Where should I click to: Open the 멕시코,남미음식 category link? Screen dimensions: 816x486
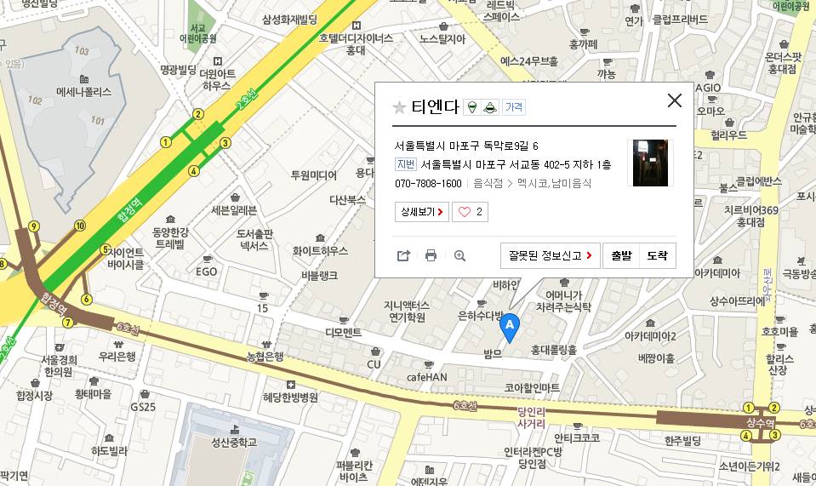coord(554,183)
